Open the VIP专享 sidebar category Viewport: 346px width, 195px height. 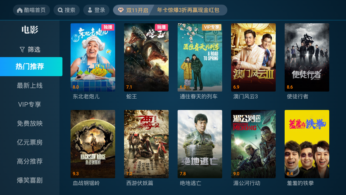(30, 105)
